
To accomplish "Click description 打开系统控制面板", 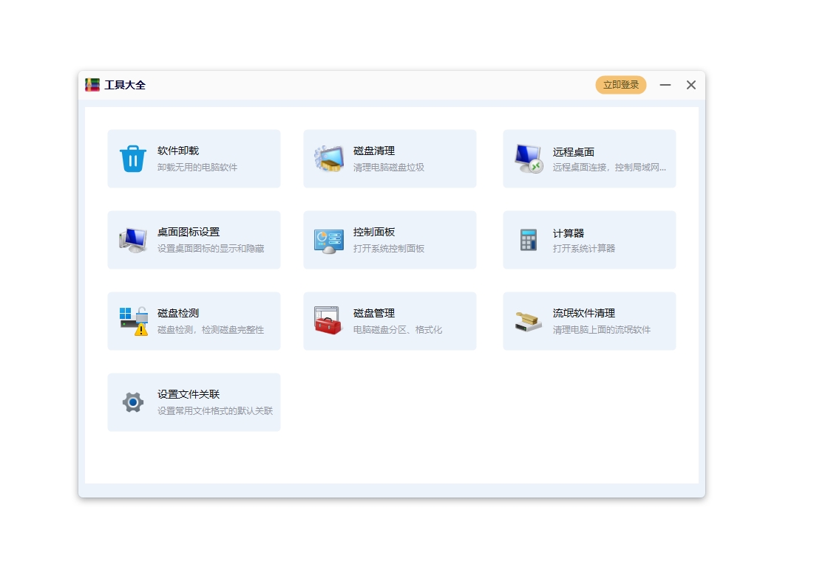I will [389, 248].
